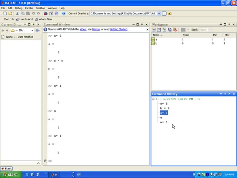
Task: Open the Debug menu
Action: [x=19, y=8]
